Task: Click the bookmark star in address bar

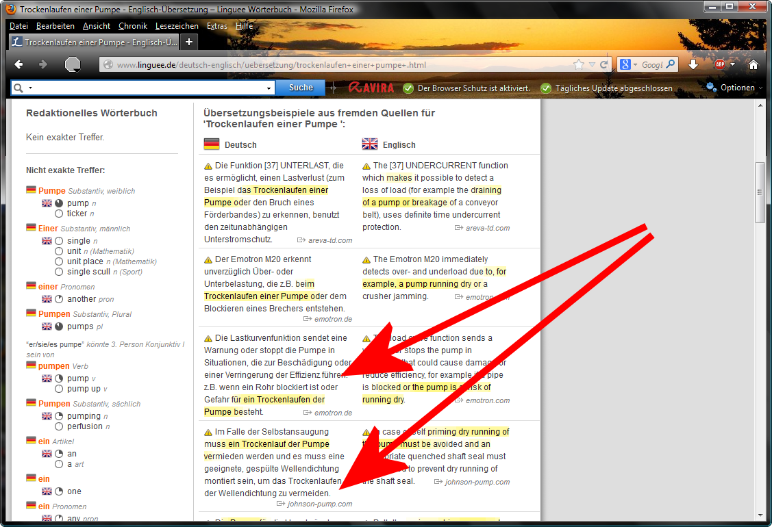Action: (x=580, y=64)
